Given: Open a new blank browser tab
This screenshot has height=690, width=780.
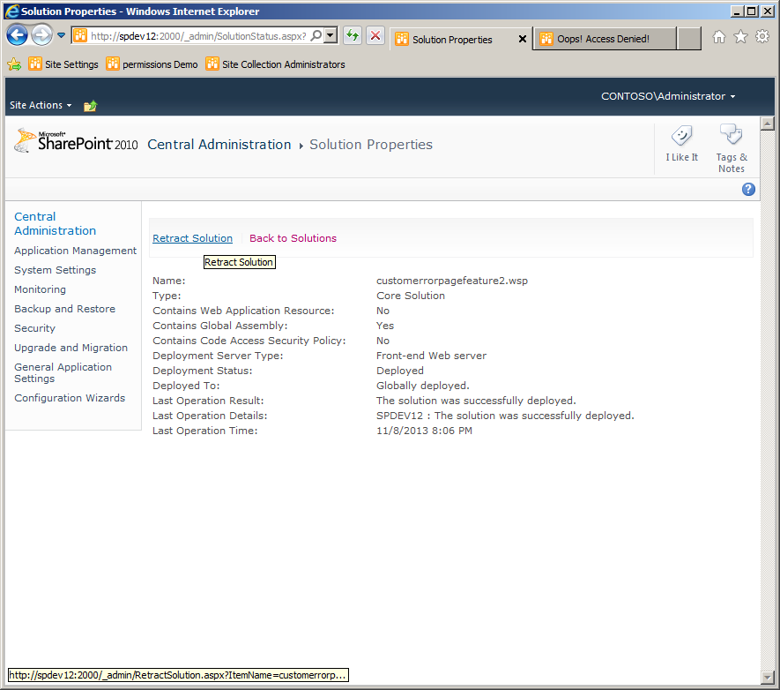Looking at the screenshot, I should coord(689,39).
